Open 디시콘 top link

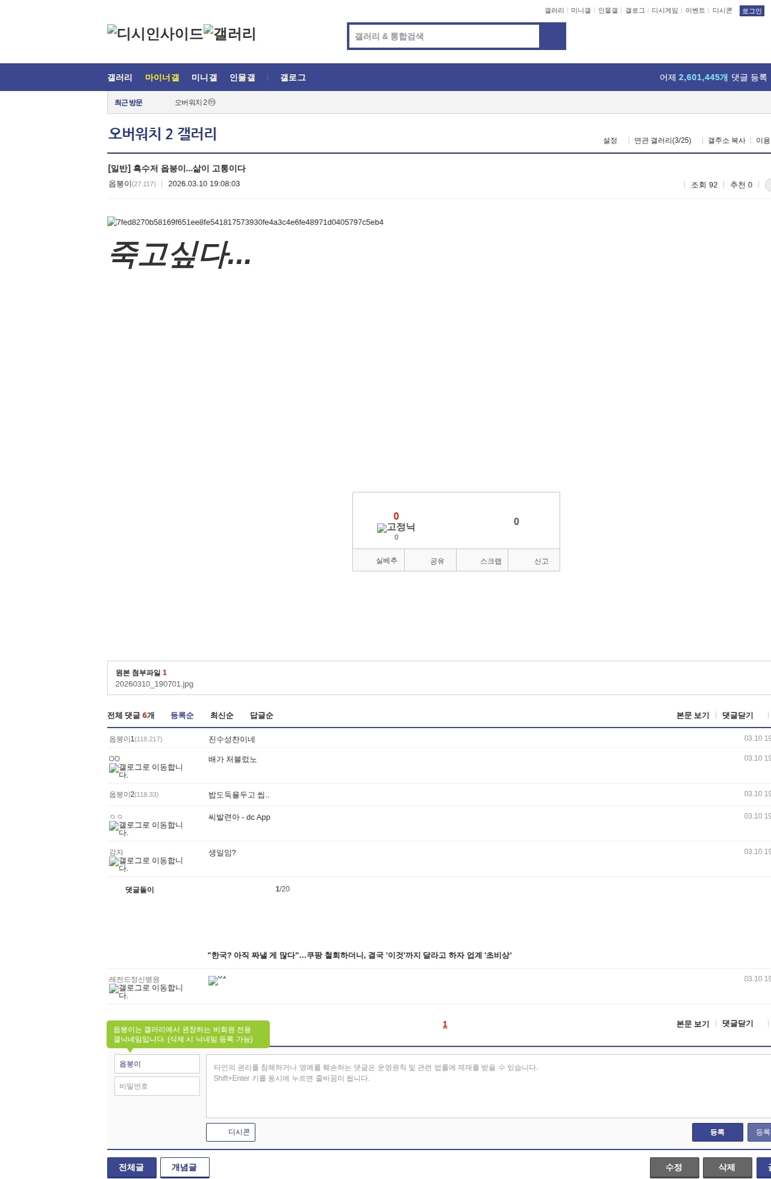tap(722, 11)
